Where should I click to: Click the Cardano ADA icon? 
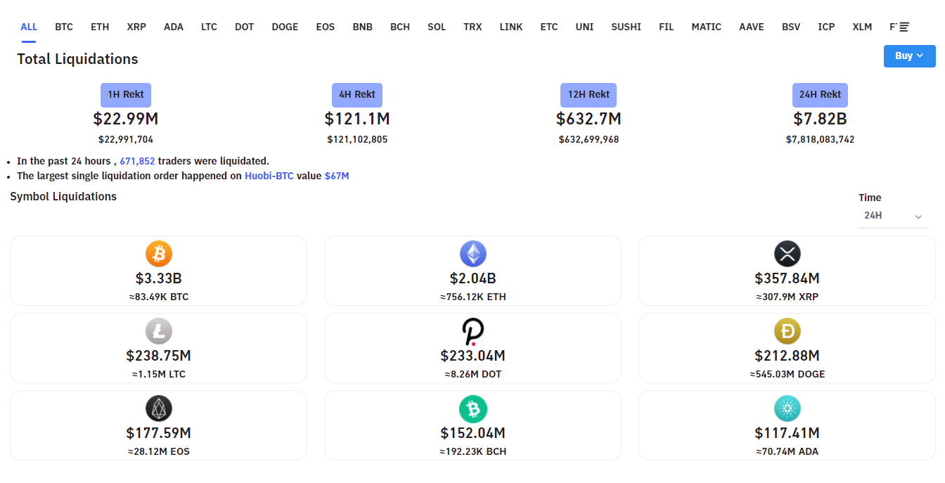coord(787,408)
